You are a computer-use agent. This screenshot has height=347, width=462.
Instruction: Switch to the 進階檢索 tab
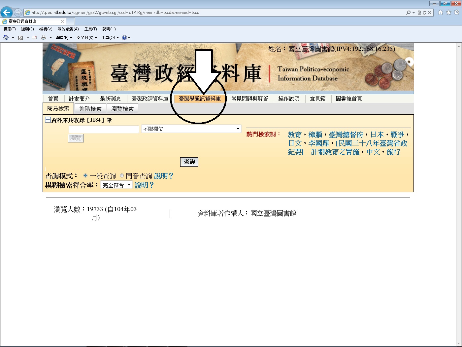click(x=90, y=108)
